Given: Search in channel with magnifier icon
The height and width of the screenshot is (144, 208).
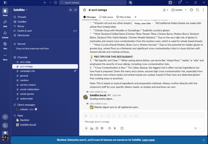Looking at the screenshot, I should tap(197, 10).
